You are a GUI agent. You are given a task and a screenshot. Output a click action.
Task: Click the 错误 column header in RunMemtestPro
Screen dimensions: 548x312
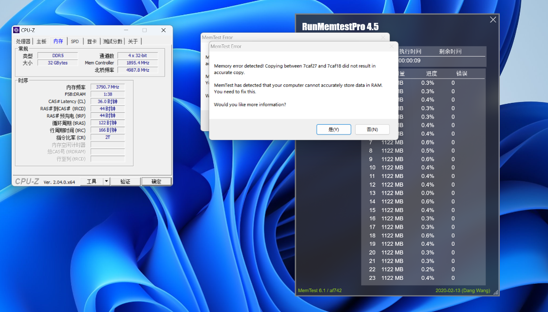tap(462, 74)
